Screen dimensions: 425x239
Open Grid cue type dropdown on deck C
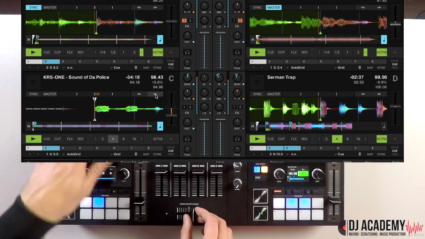[x=116, y=154]
